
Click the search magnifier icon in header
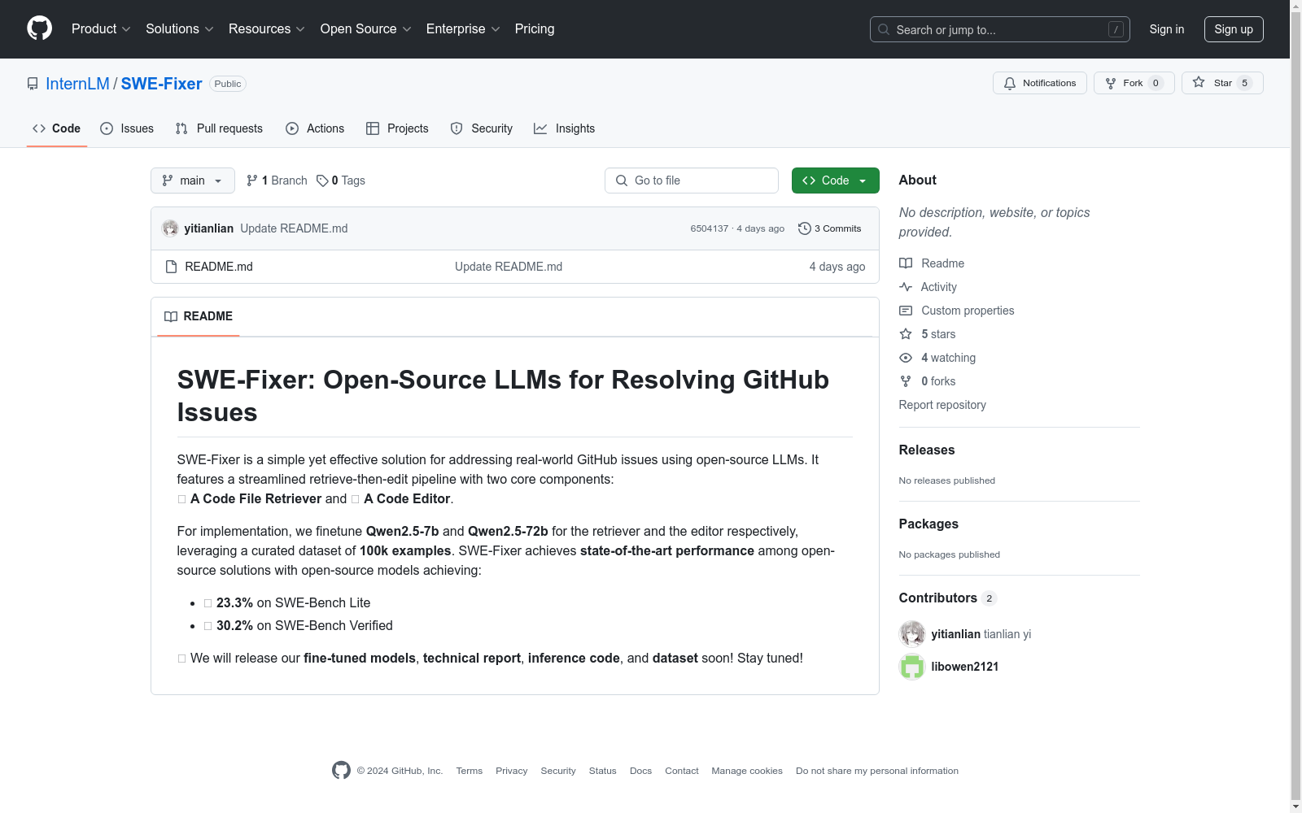point(884,29)
